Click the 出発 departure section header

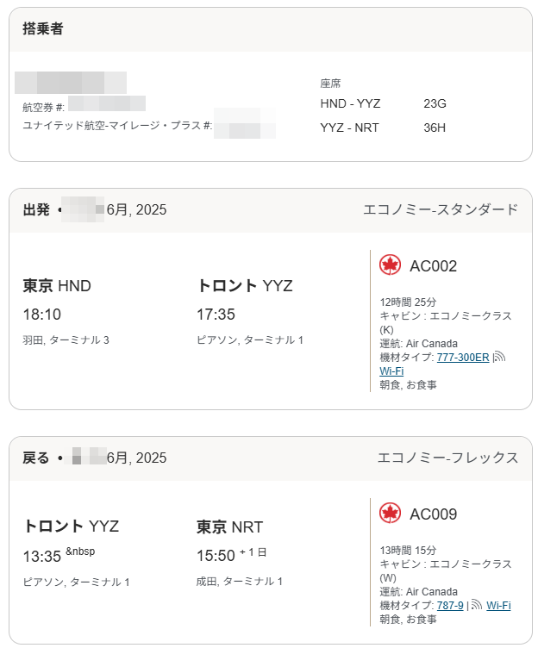[271, 210]
